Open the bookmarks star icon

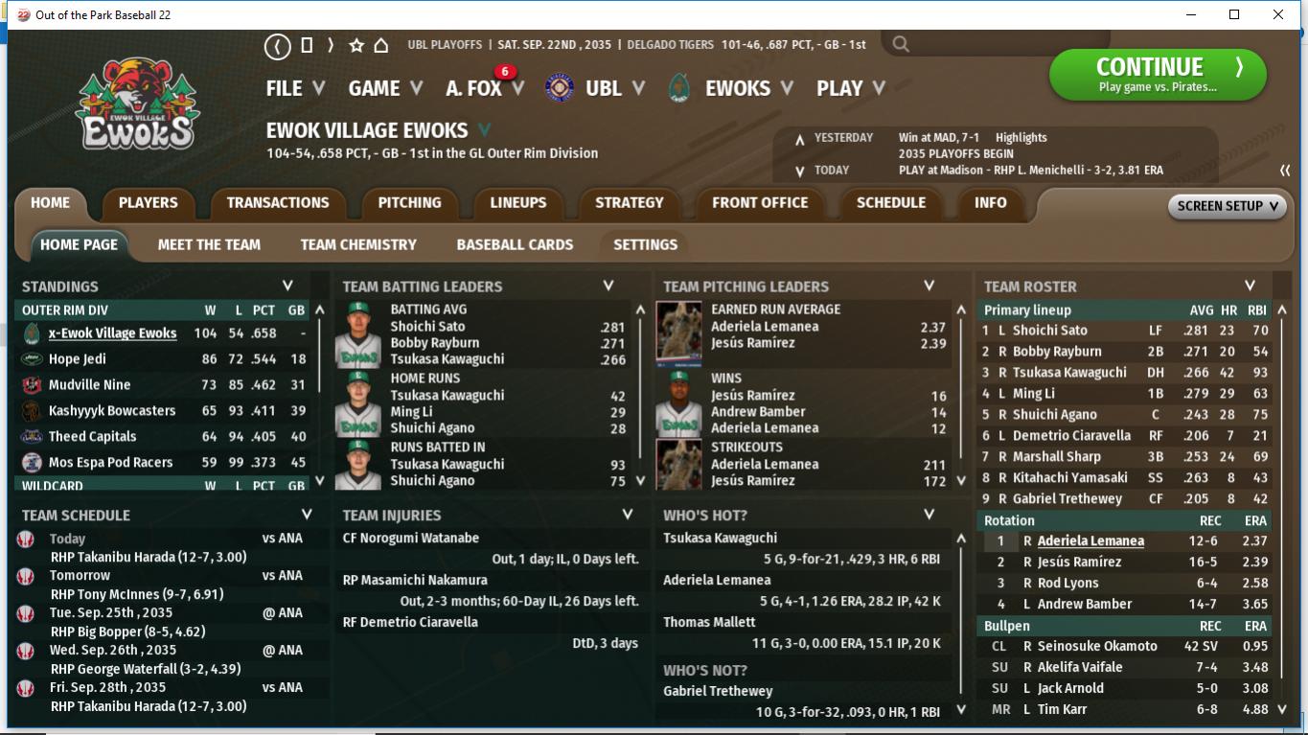[356, 45]
